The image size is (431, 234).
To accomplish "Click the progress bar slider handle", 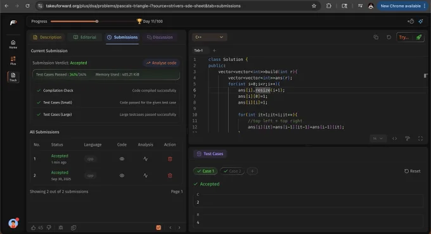I will click(x=97, y=21).
